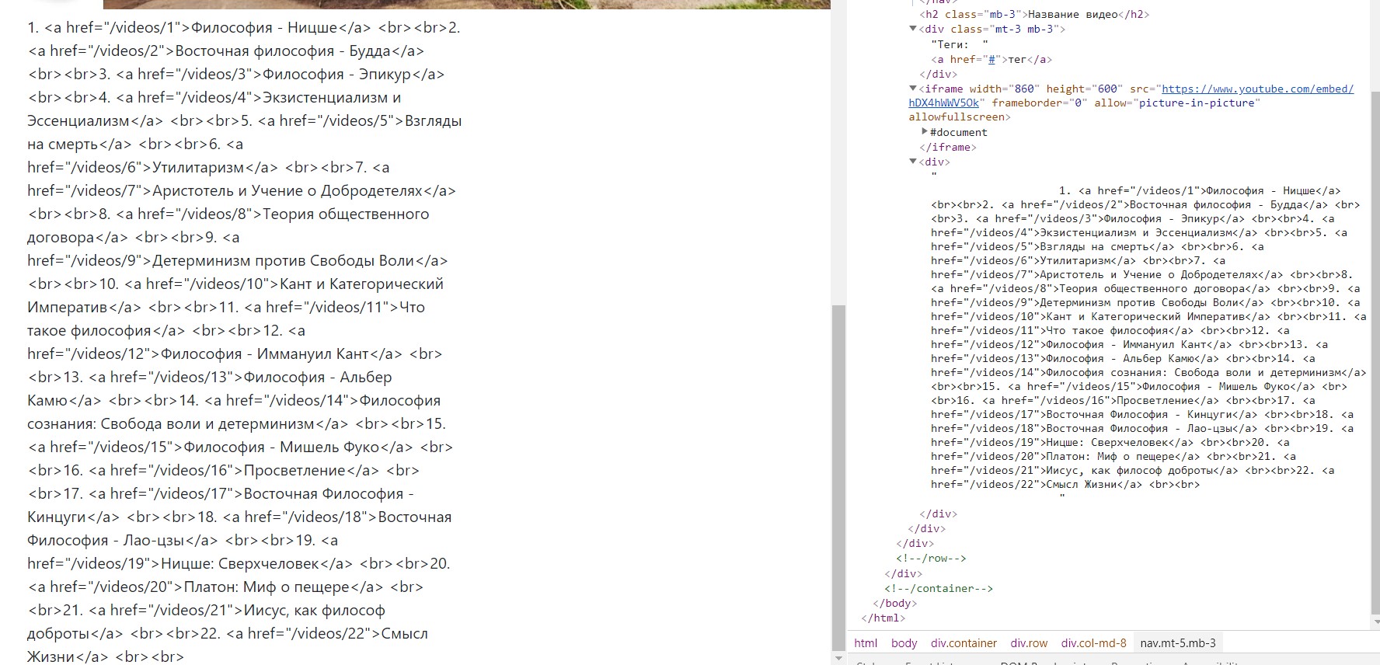Click DevTools line with "/videos/22">Смысл Жизни"

(1065, 484)
